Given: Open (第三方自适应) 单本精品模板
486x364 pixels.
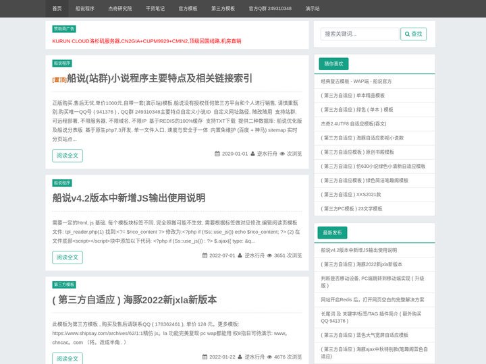Looking at the screenshot, I should click(x=353, y=95).
